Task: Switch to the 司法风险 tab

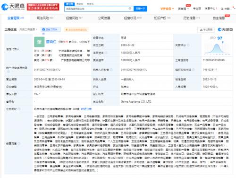Action: 45,18
